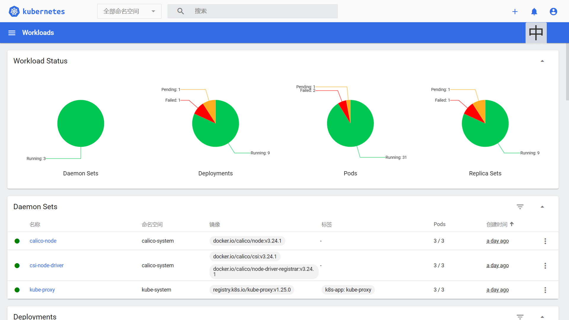Open the three-dot menu for calico-node
Image resolution: width=569 pixels, height=320 pixels.
coord(545,241)
